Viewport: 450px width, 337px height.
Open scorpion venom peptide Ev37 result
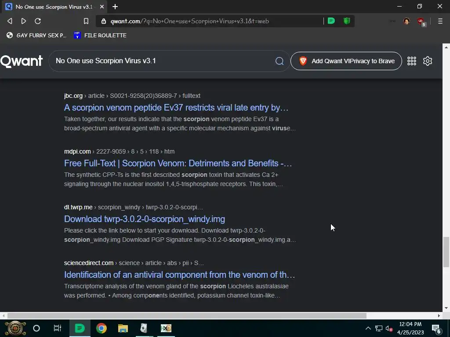coord(176,108)
